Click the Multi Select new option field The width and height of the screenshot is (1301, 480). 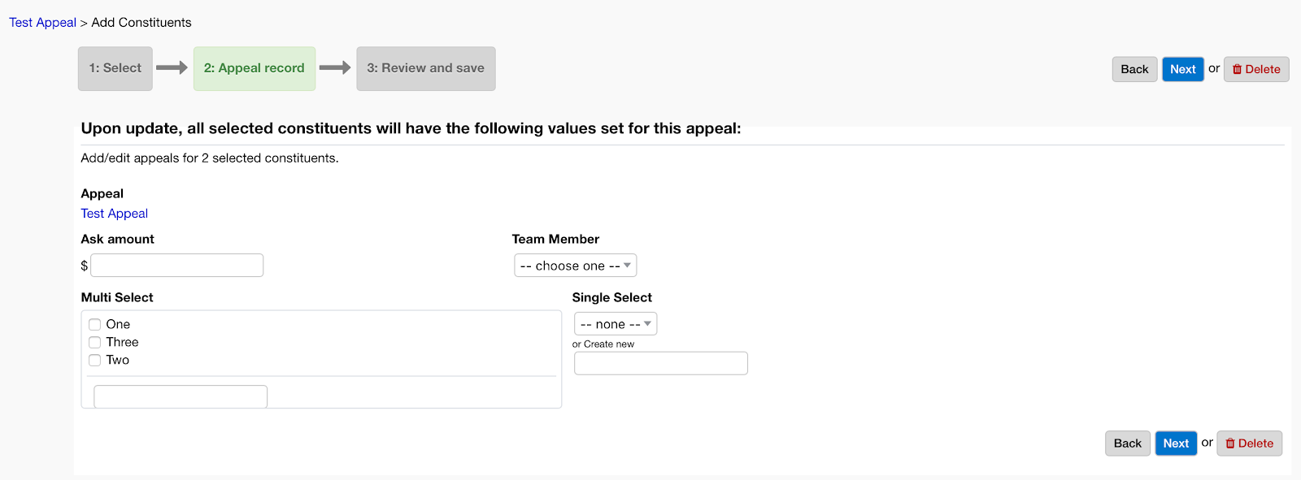[x=181, y=396]
